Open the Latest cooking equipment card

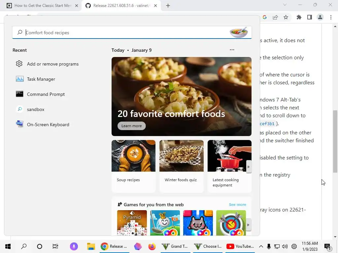click(x=229, y=166)
